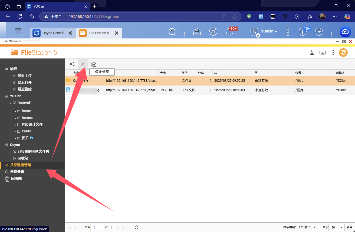Click browser refresh button
355x232 pixels.
[19, 17]
